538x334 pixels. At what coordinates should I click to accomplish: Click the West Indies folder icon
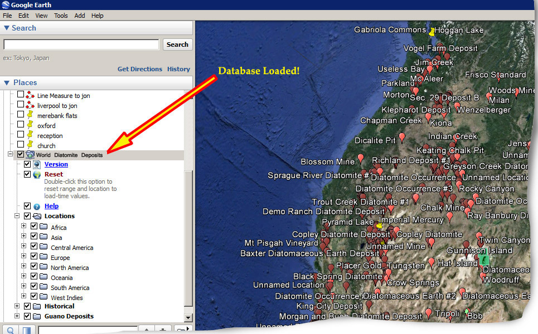(x=43, y=296)
